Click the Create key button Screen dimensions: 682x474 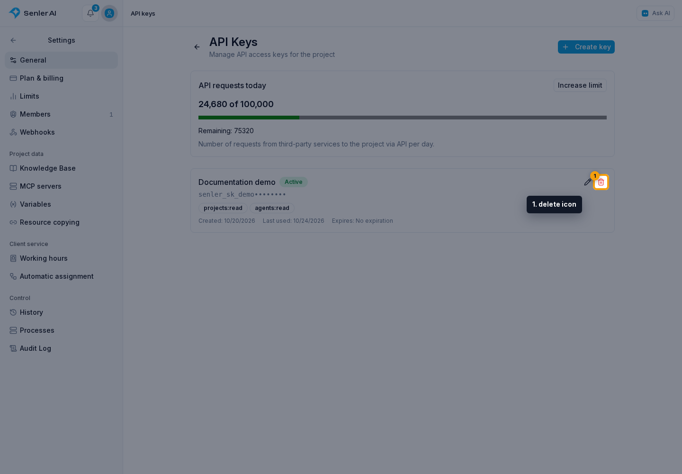point(586,47)
